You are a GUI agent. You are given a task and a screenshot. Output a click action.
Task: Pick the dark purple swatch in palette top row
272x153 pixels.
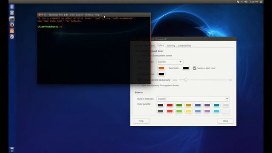[207, 105]
